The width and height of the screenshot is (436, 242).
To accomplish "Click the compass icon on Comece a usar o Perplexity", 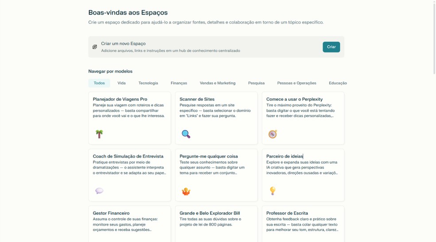I will (x=272, y=134).
